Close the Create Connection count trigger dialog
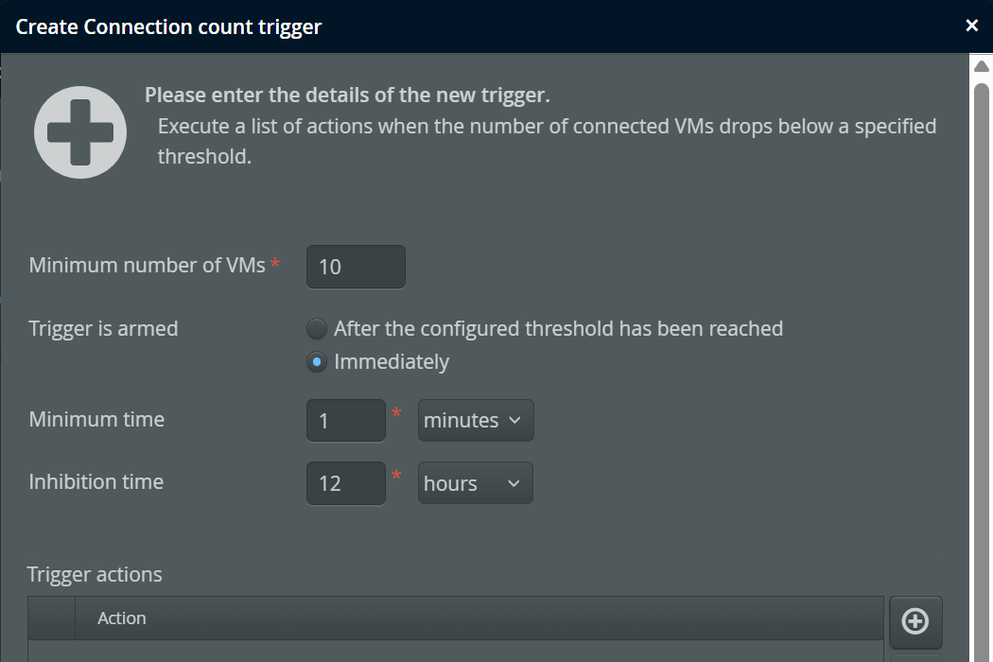Image resolution: width=993 pixels, height=662 pixels. tap(971, 26)
